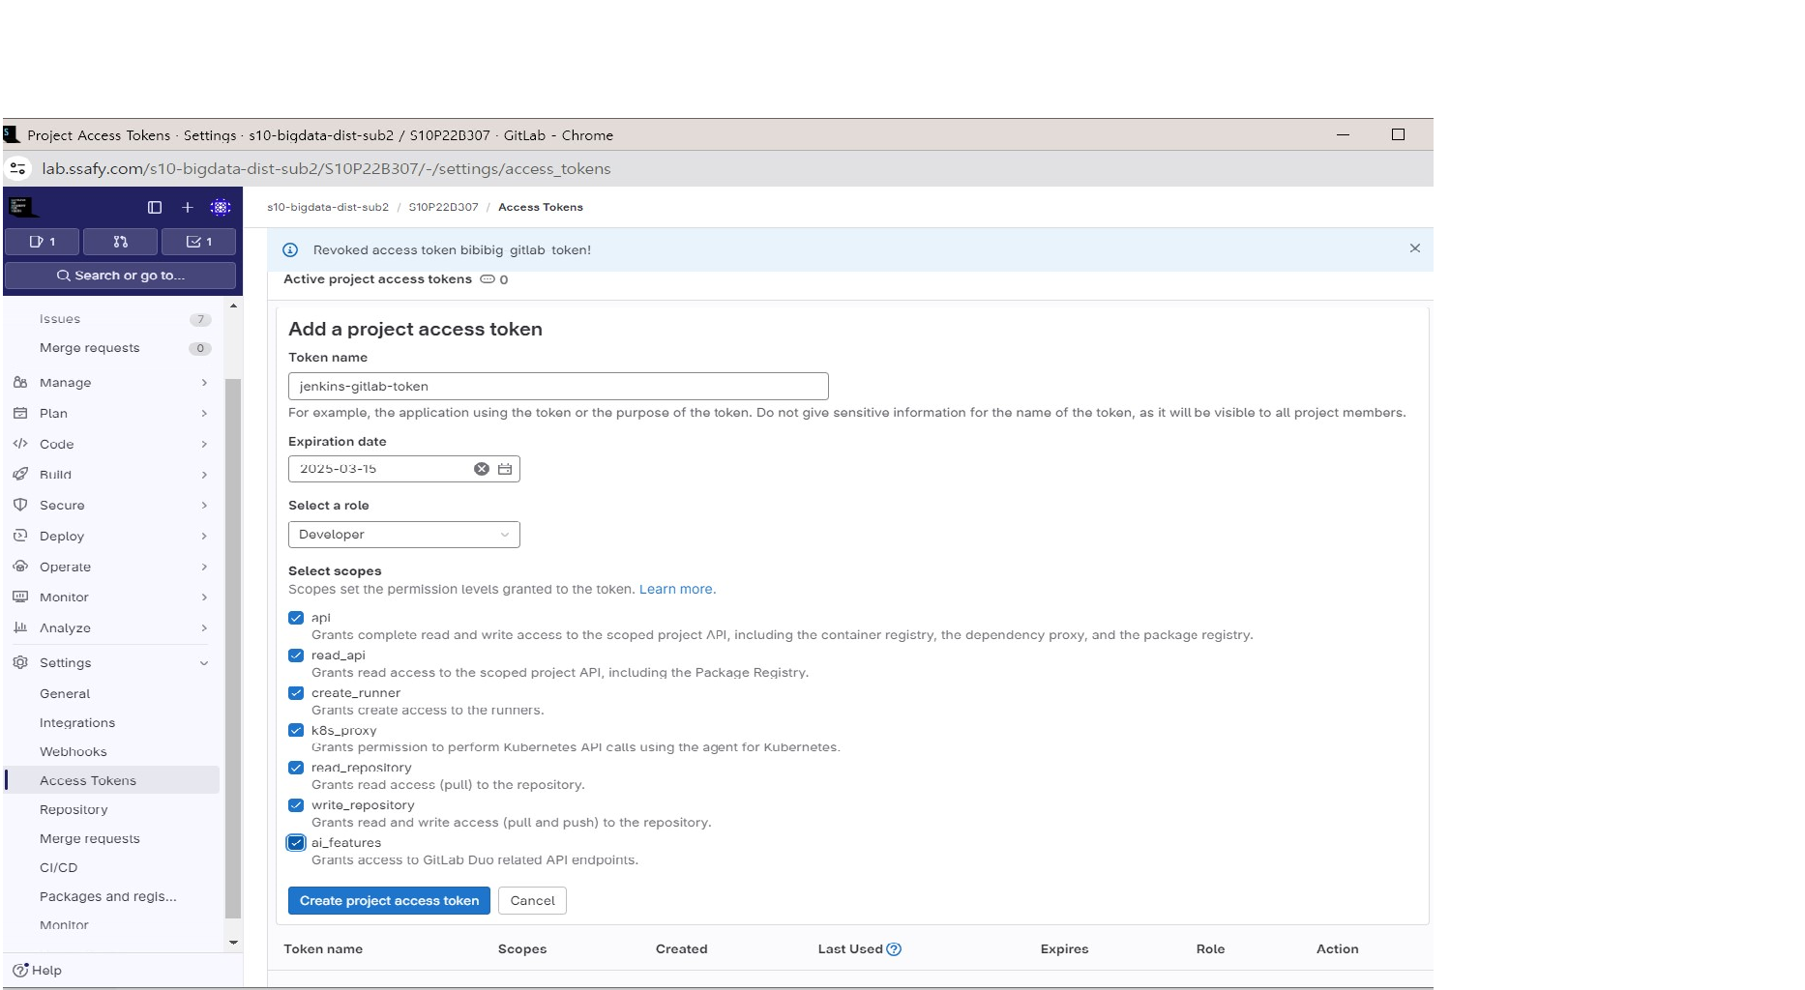Uncheck the read_api scope checkbox
The width and height of the screenshot is (1805, 990).
coord(296,655)
